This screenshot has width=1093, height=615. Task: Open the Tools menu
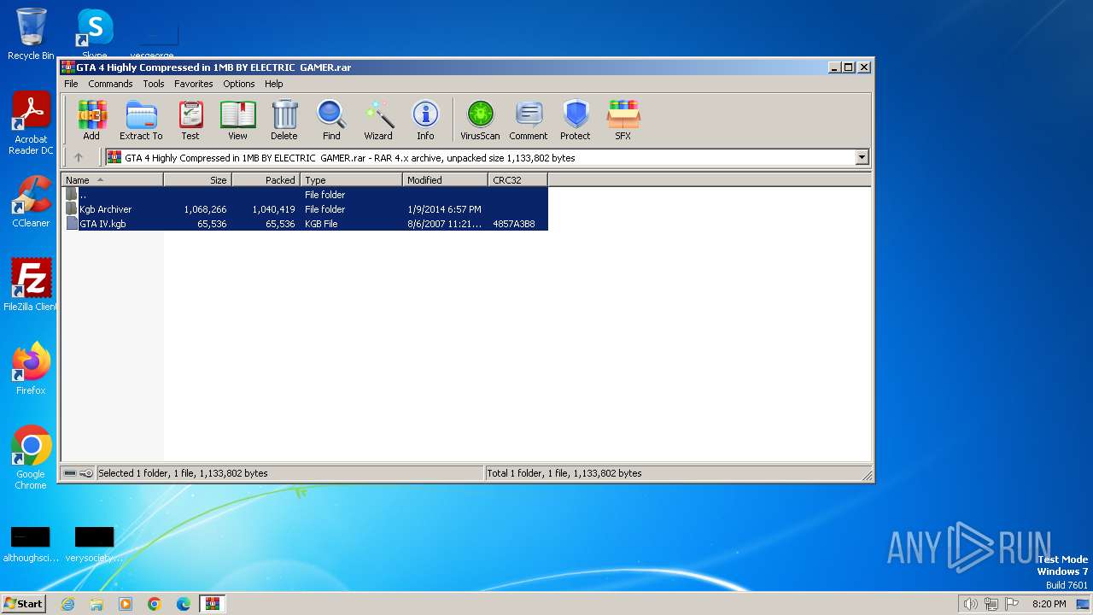[154, 84]
